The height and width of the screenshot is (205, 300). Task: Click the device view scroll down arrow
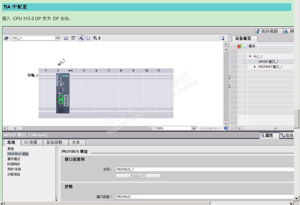point(226,124)
